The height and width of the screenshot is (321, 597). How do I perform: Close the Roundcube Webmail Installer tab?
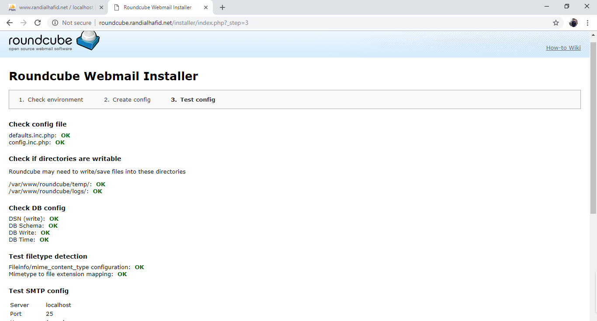click(206, 7)
